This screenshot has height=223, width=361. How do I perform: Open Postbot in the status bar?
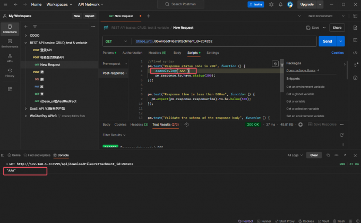246,221
